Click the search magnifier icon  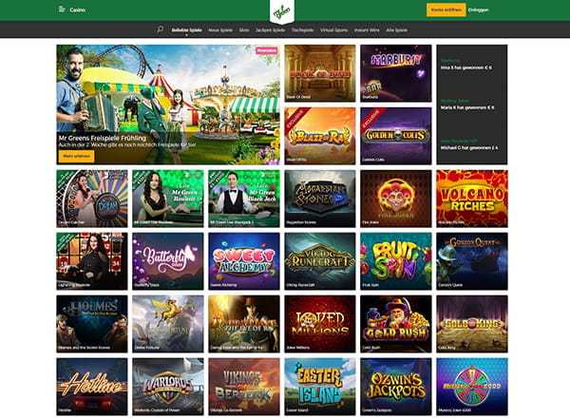tap(160, 29)
